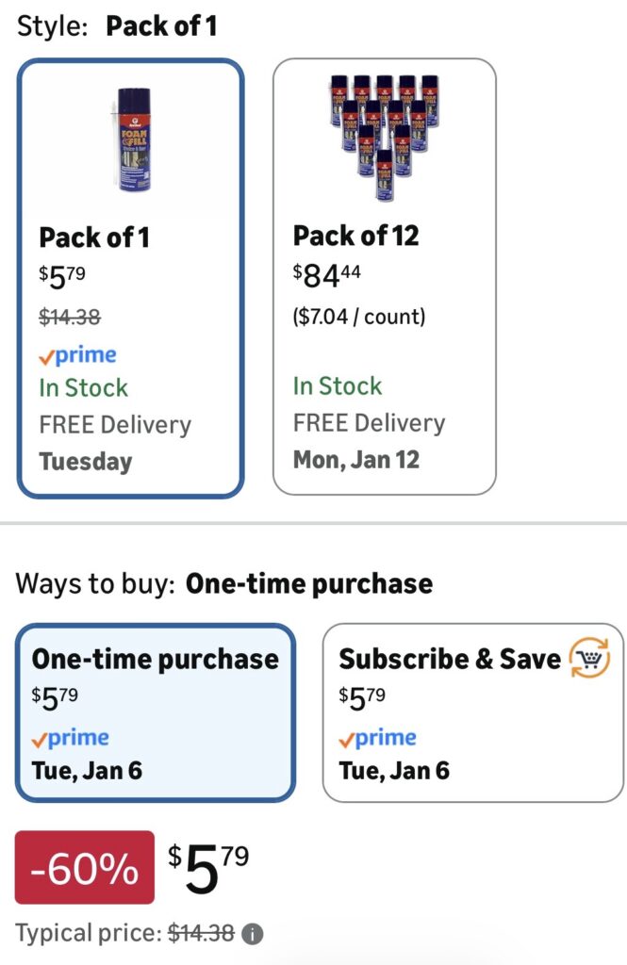Click the Tuesday delivery text in Pack of 1
This screenshot has width=627, height=965.
(x=86, y=463)
